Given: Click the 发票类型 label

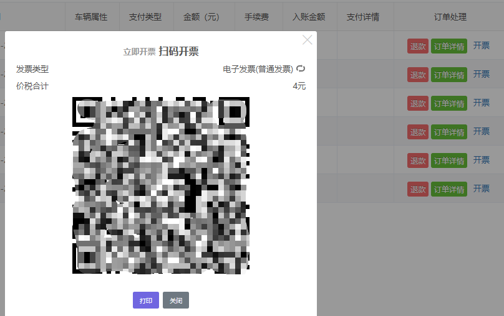Looking at the screenshot, I should coord(32,69).
